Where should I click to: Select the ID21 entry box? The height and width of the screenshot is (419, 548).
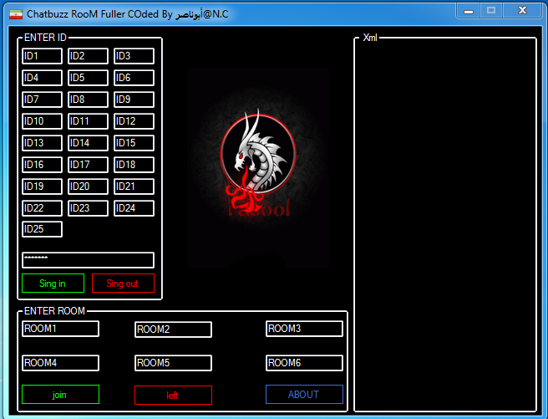click(134, 186)
